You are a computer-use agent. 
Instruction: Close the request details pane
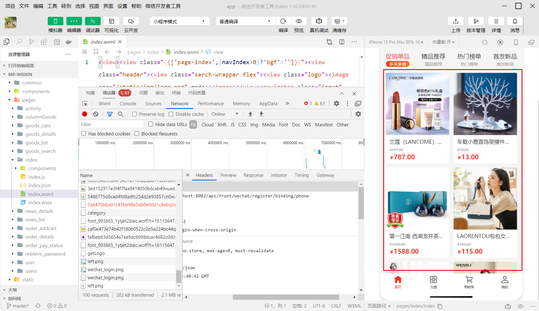(188, 175)
